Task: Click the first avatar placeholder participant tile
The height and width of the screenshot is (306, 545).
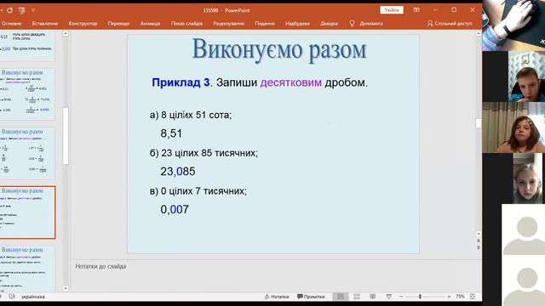Action: [x=523, y=229]
